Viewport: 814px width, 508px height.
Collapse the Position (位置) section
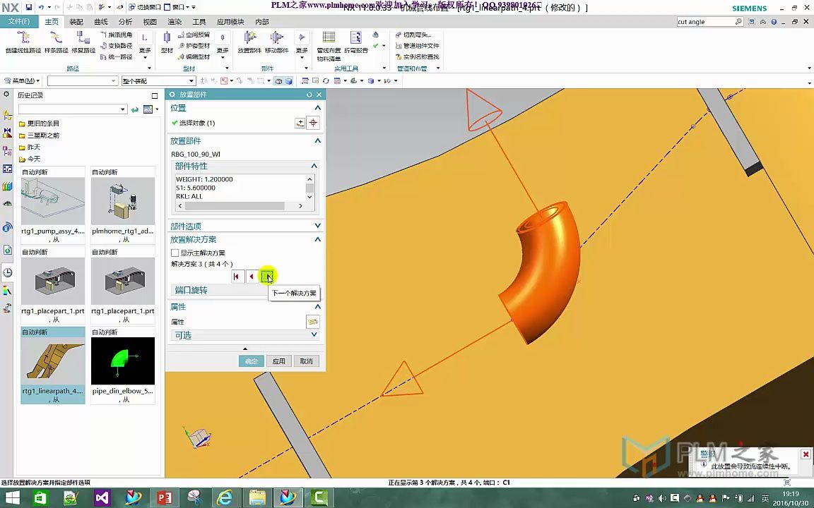pos(318,108)
